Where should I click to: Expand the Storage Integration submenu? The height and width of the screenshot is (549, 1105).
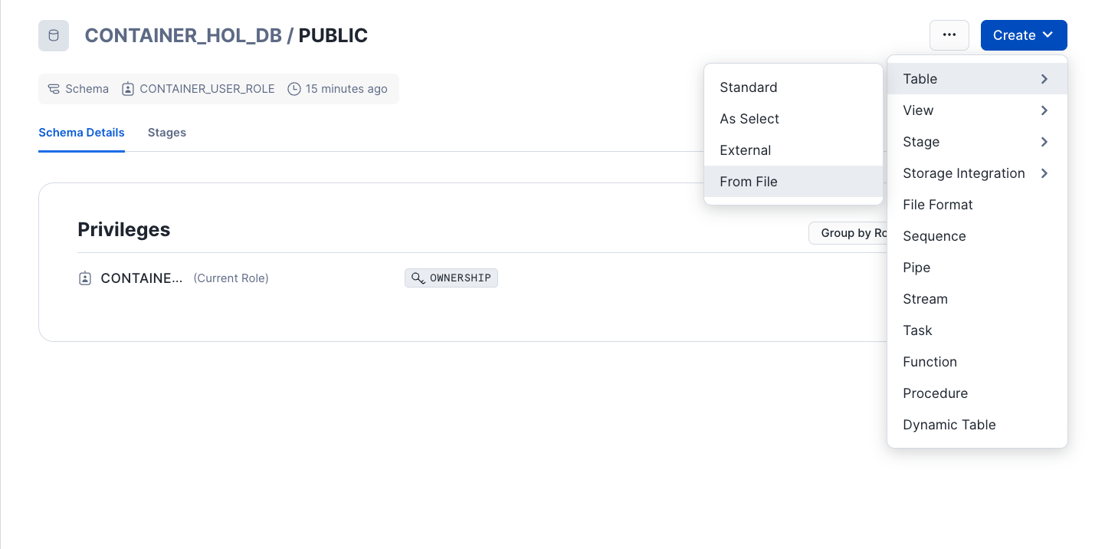976,173
